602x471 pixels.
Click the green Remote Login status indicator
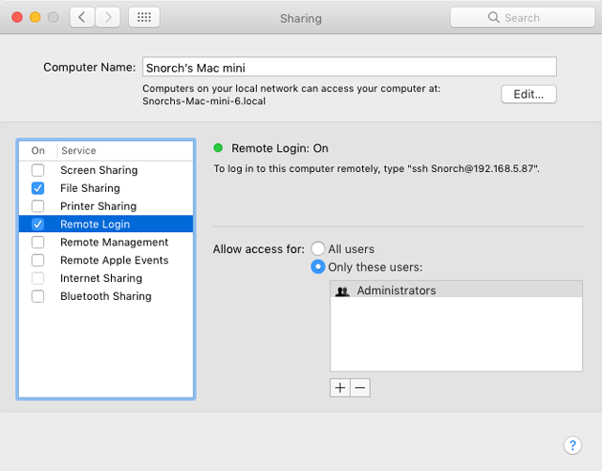tap(218, 148)
